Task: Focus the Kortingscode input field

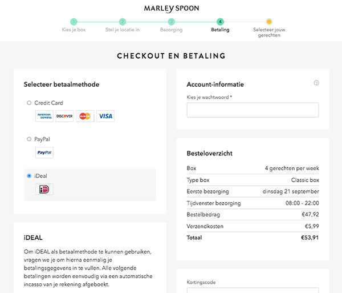Action: 253,290
